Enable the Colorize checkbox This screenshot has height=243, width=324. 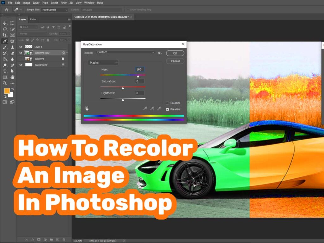click(168, 103)
